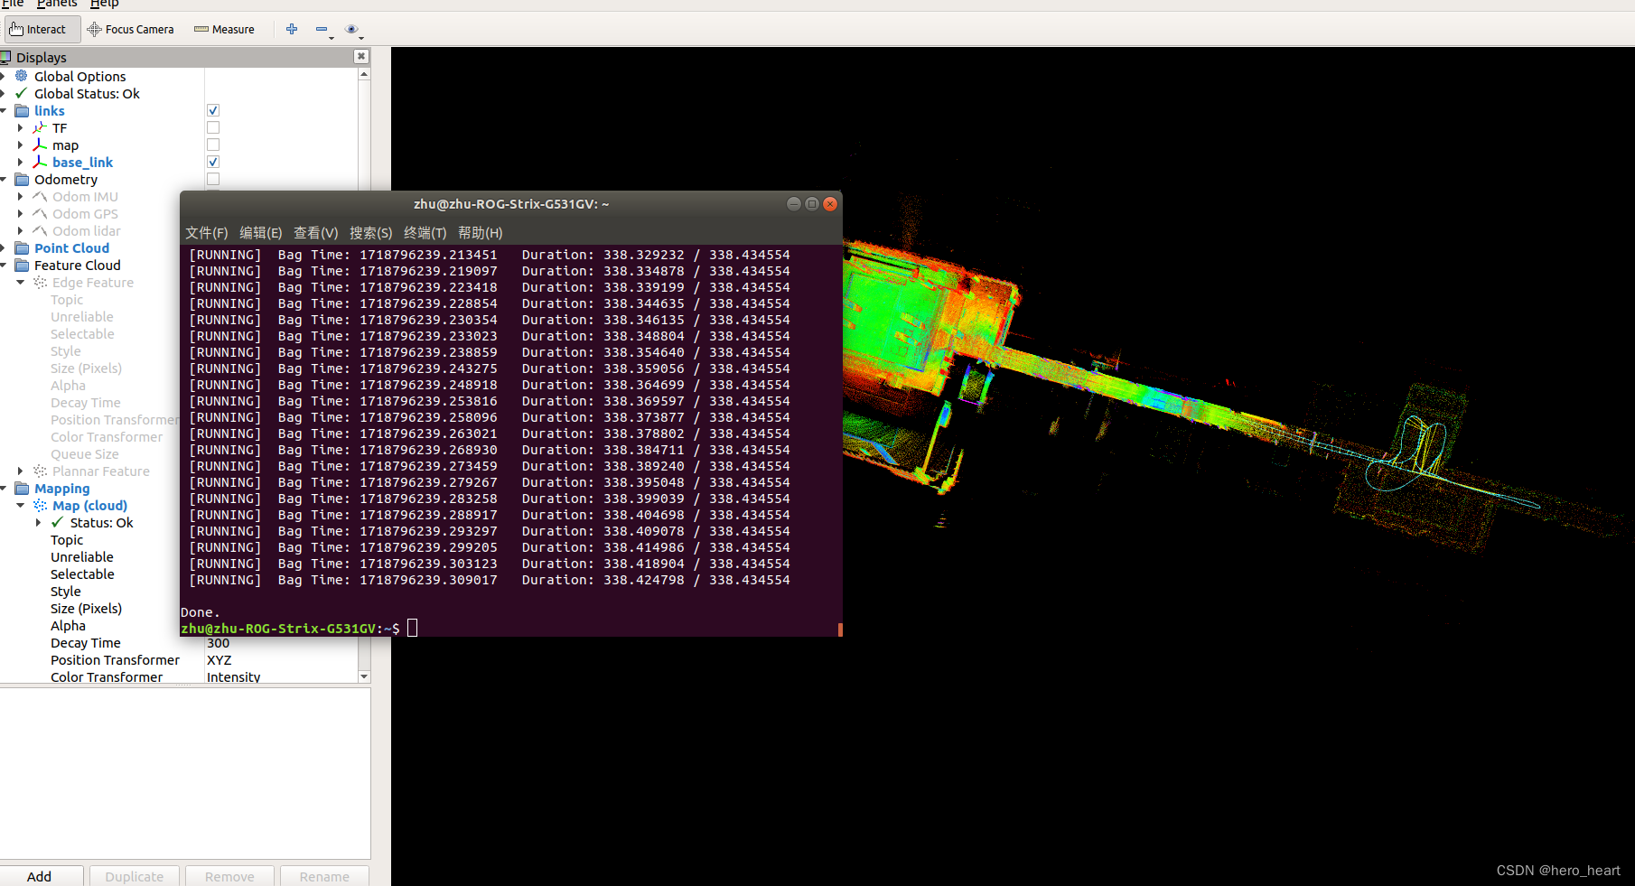Click the Rename button
The width and height of the screenshot is (1635, 886).
323,875
